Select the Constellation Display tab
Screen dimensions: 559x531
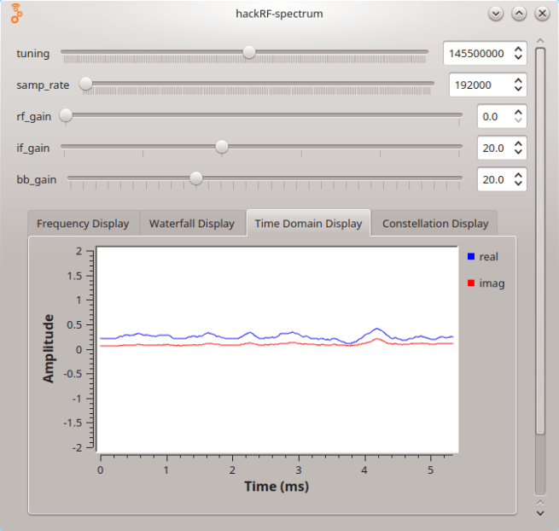point(435,224)
